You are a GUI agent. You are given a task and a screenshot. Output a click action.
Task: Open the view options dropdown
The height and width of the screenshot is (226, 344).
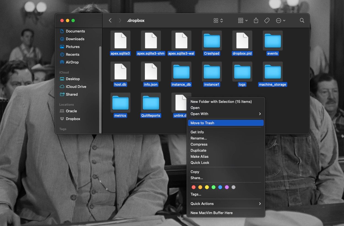(x=218, y=20)
